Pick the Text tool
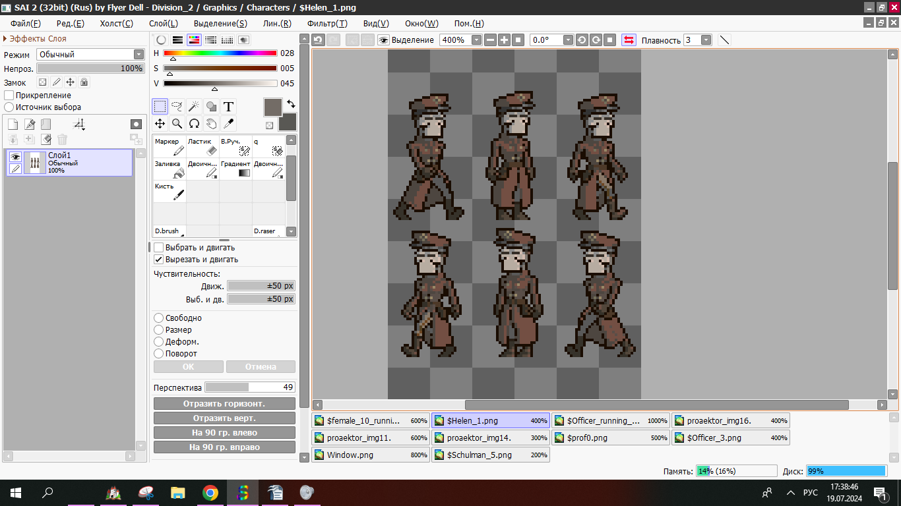 click(228, 106)
